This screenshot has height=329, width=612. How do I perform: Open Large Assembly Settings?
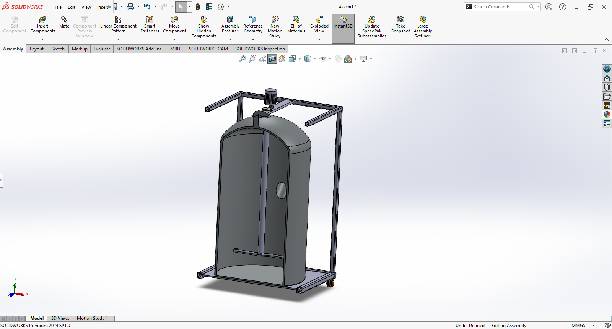point(423,27)
